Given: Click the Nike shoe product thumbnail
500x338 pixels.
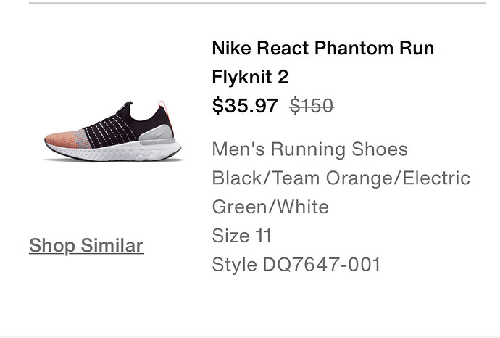Looking at the screenshot, I should 112,131.
